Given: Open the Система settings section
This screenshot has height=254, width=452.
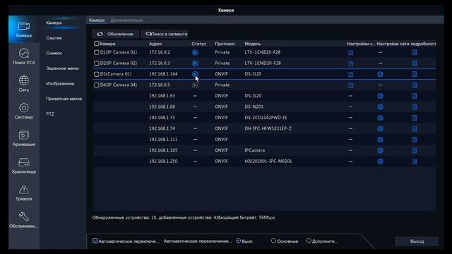Looking at the screenshot, I should (x=23, y=111).
